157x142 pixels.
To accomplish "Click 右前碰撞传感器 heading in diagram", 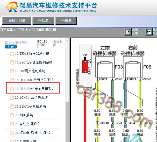I will pos(133,51).
